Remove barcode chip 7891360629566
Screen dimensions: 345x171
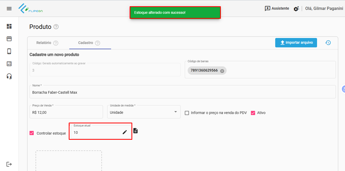[222, 71]
